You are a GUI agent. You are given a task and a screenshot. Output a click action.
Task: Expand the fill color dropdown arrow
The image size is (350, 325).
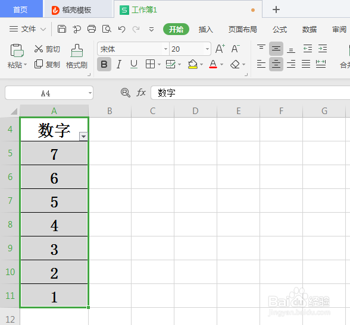(202, 64)
